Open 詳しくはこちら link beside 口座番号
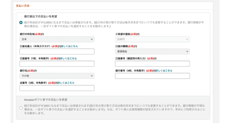The image size is (234, 123). [68, 58]
